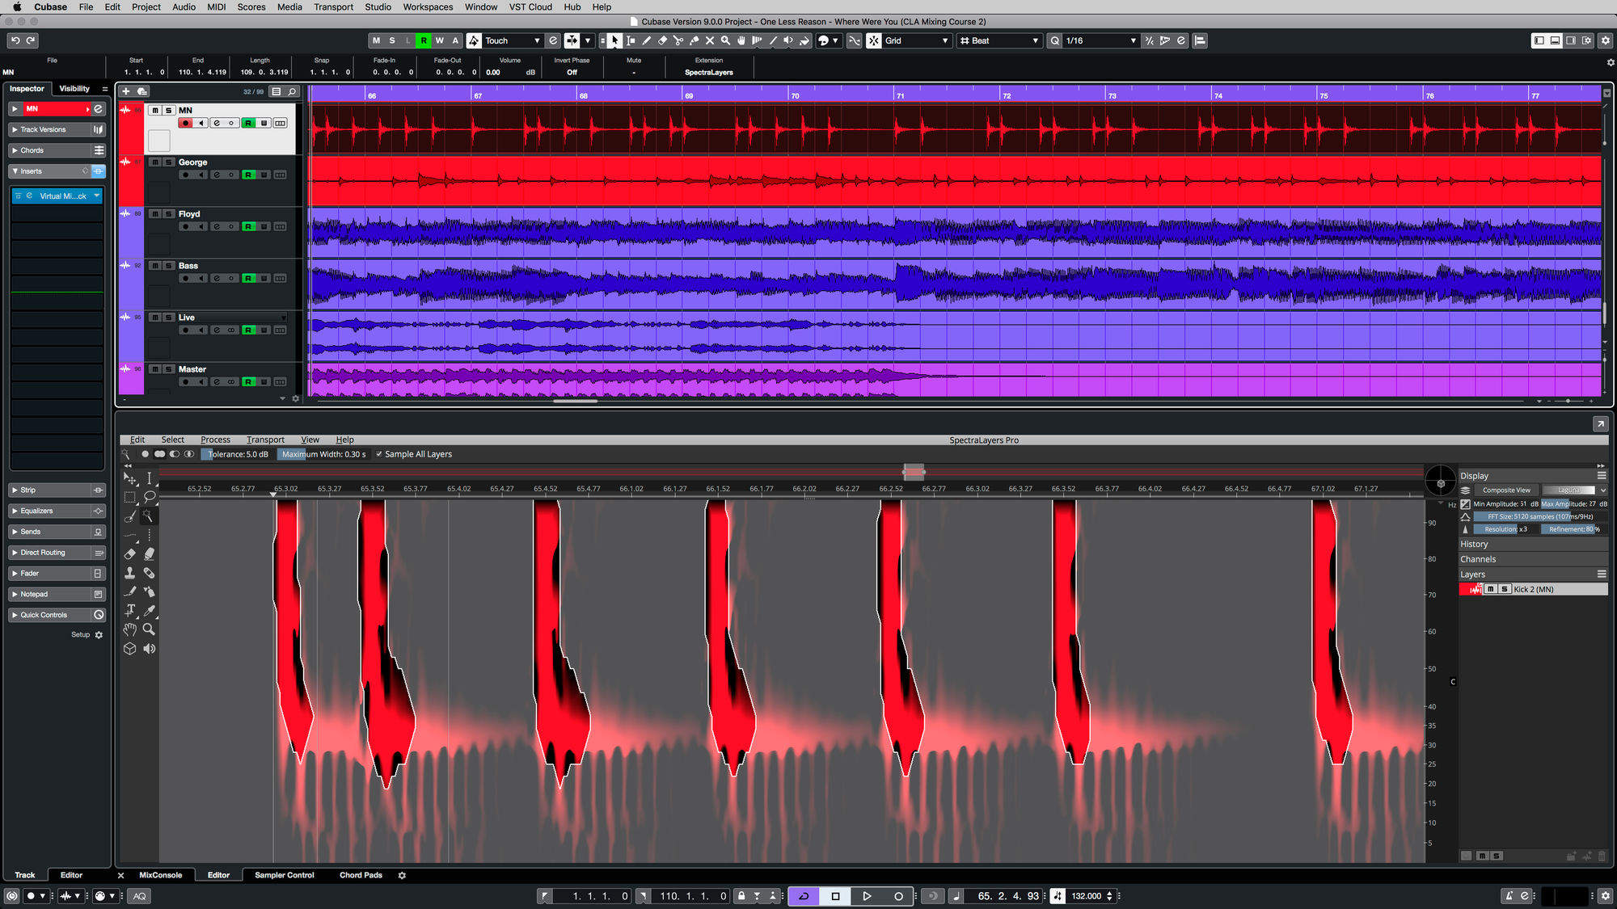Toggle the Sample All Layers checkbox
Viewport: 1617px width, 909px height.
click(x=379, y=454)
